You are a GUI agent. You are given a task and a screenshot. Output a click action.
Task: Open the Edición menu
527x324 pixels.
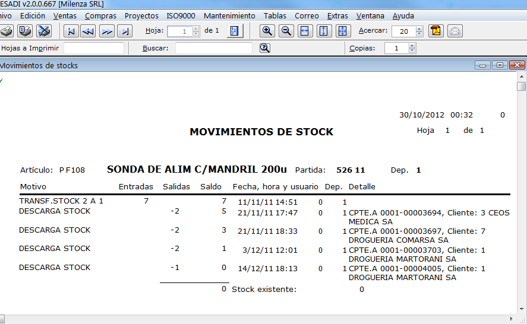coord(33,16)
